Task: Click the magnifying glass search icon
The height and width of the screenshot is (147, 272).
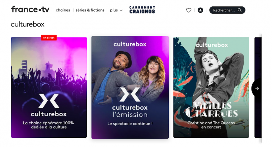Action: [x=240, y=10]
